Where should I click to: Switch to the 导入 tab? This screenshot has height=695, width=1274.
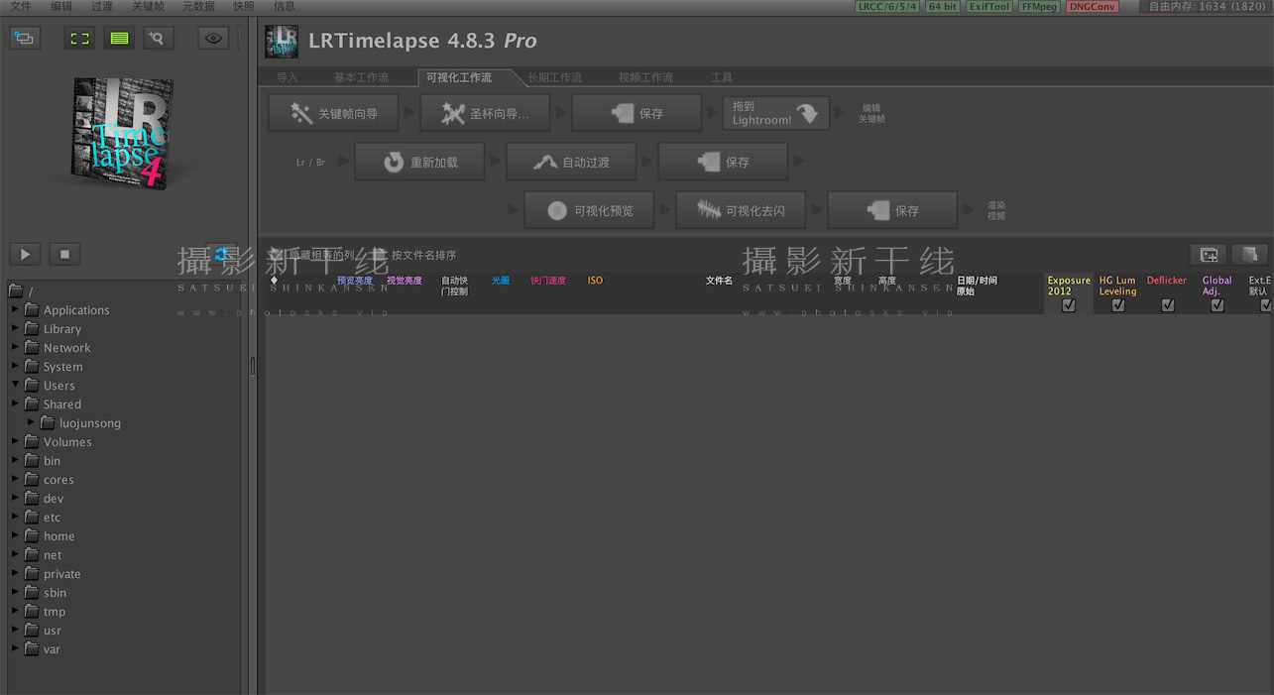[x=288, y=77]
